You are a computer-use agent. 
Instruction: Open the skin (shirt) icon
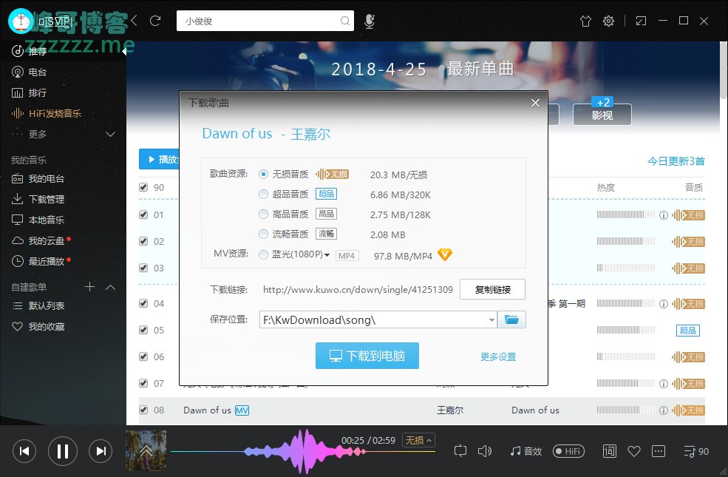click(x=586, y=21)
